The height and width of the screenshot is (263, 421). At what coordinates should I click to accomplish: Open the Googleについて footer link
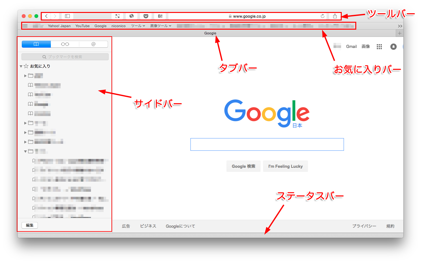[x=180, y=226]
